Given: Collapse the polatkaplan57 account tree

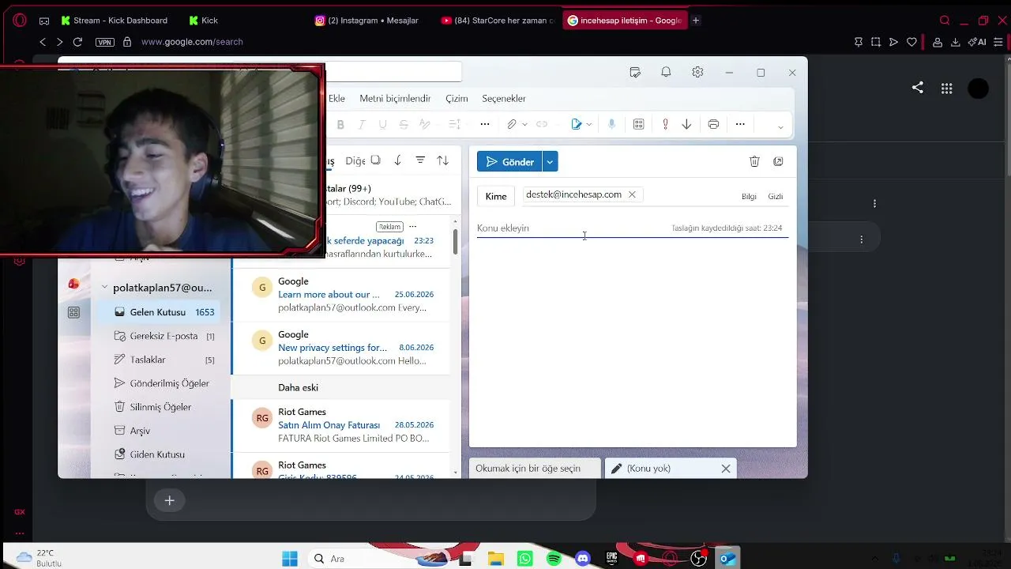Looking at the screenshot, I should (x=104, y=288).
